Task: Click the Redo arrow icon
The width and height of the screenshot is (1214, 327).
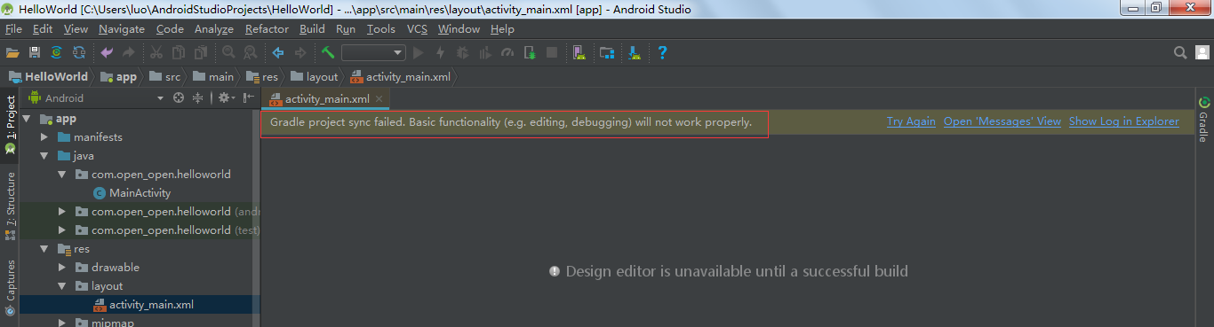Action: [129, 53]
